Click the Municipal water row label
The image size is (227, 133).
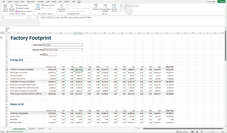click(16, 123)
